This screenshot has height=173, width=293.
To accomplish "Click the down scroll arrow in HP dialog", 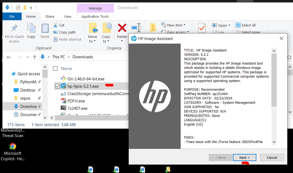I will point(274,142).
